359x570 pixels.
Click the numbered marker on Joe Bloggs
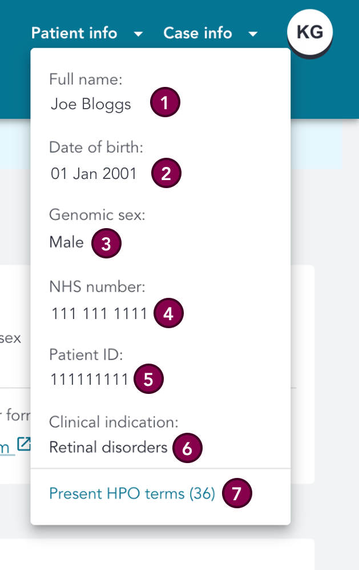point(164,102)
